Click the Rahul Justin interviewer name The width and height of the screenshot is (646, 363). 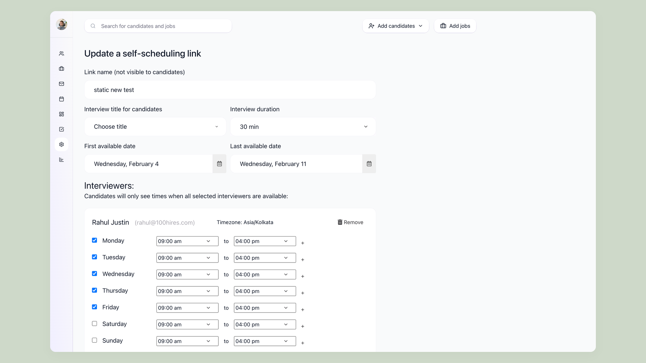pyautogui.click(x=110, y=222)
